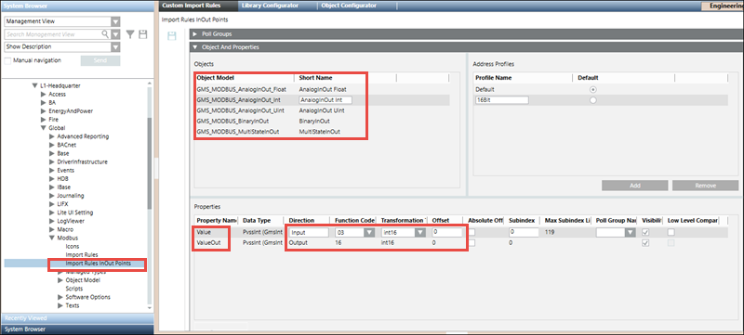This screenshot has height=335, width=744.
Task: Click the Offset input field for Value
Action: [x=446, y=232]
